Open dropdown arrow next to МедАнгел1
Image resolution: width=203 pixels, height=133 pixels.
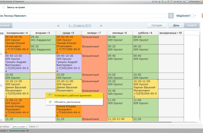tap(195, 16)
